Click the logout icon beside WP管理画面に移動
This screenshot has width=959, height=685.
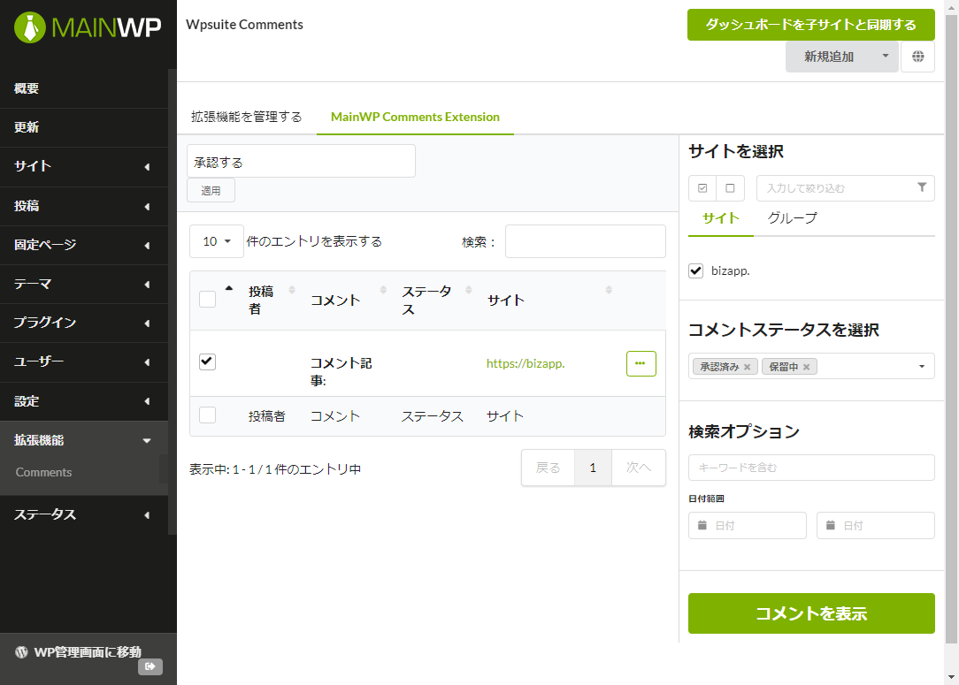[150, 666]
